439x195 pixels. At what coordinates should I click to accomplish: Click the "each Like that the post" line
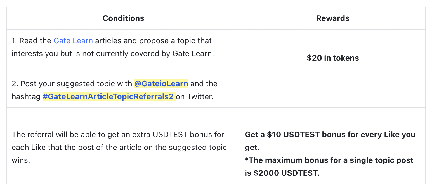pyautogui.click(x=119, y=148)
